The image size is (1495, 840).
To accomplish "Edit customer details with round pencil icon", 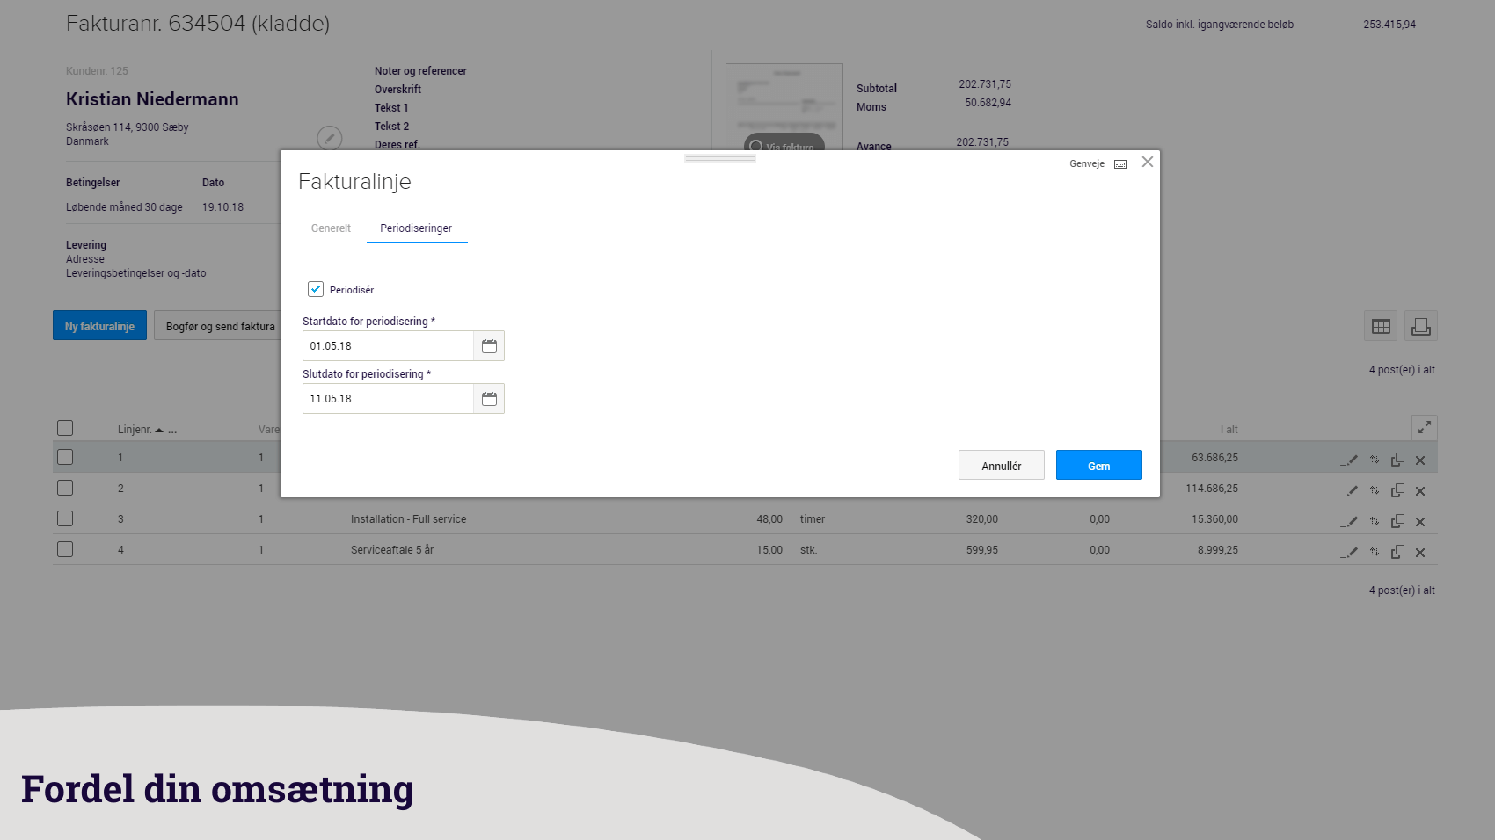I will point(329,138).
